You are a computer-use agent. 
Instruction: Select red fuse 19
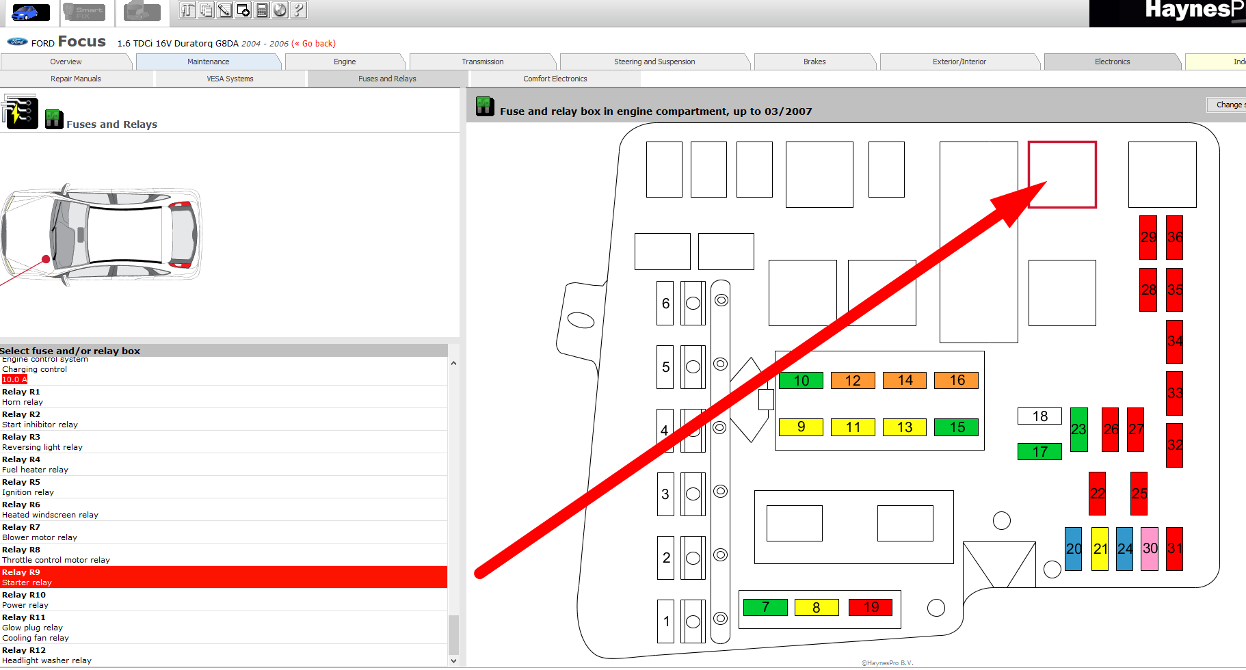pos(871,607)
